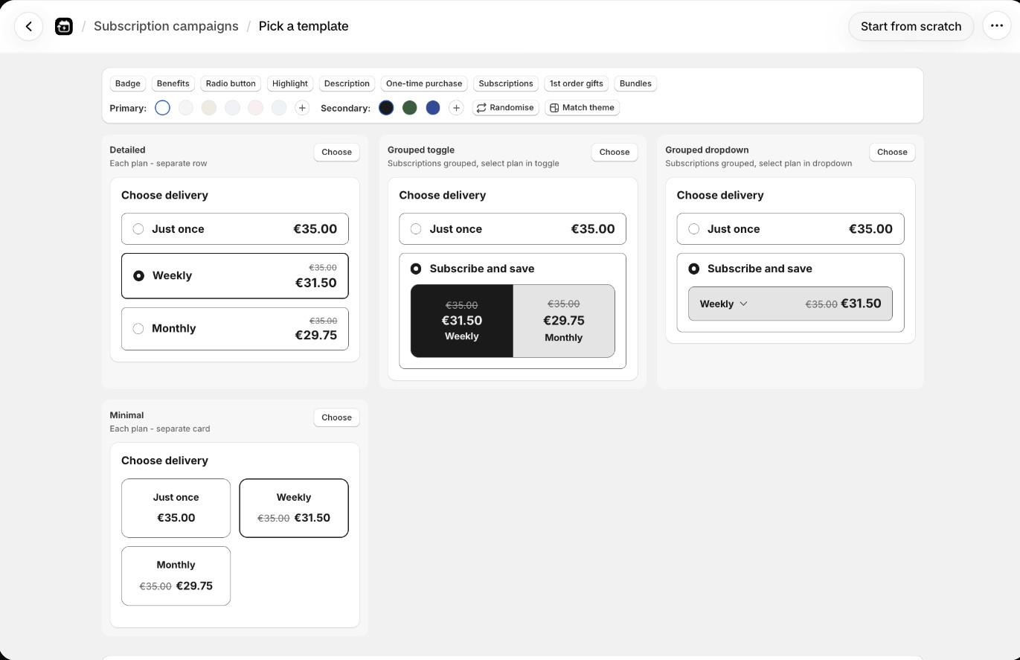
Task: Choose the blue secondary color swatch
Action: (433, 108)
